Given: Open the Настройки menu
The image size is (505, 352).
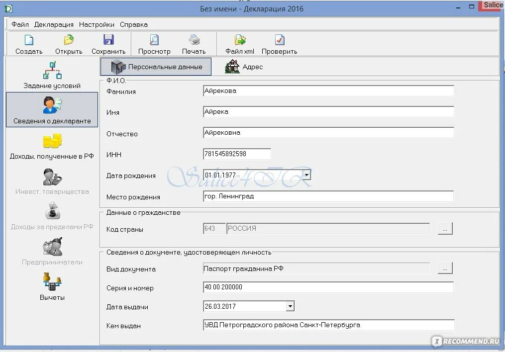Looking at the screenshot, I should click(x=97, y=24).
